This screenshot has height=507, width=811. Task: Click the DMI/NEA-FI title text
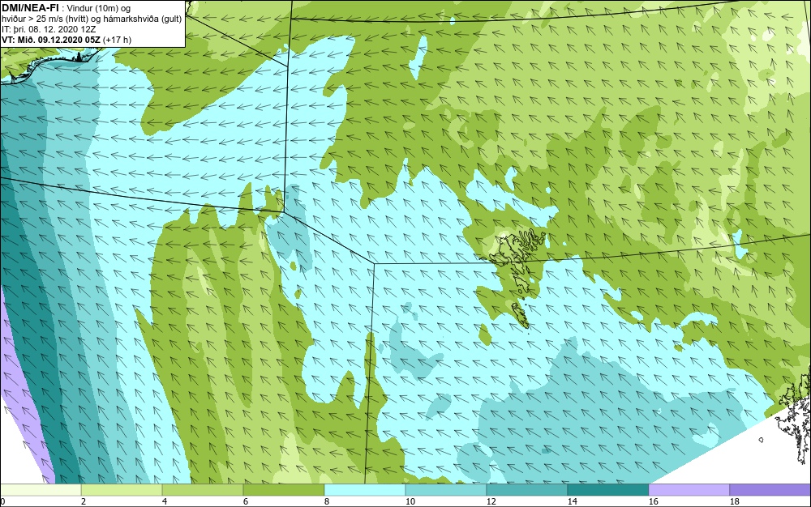click(30, 8)
